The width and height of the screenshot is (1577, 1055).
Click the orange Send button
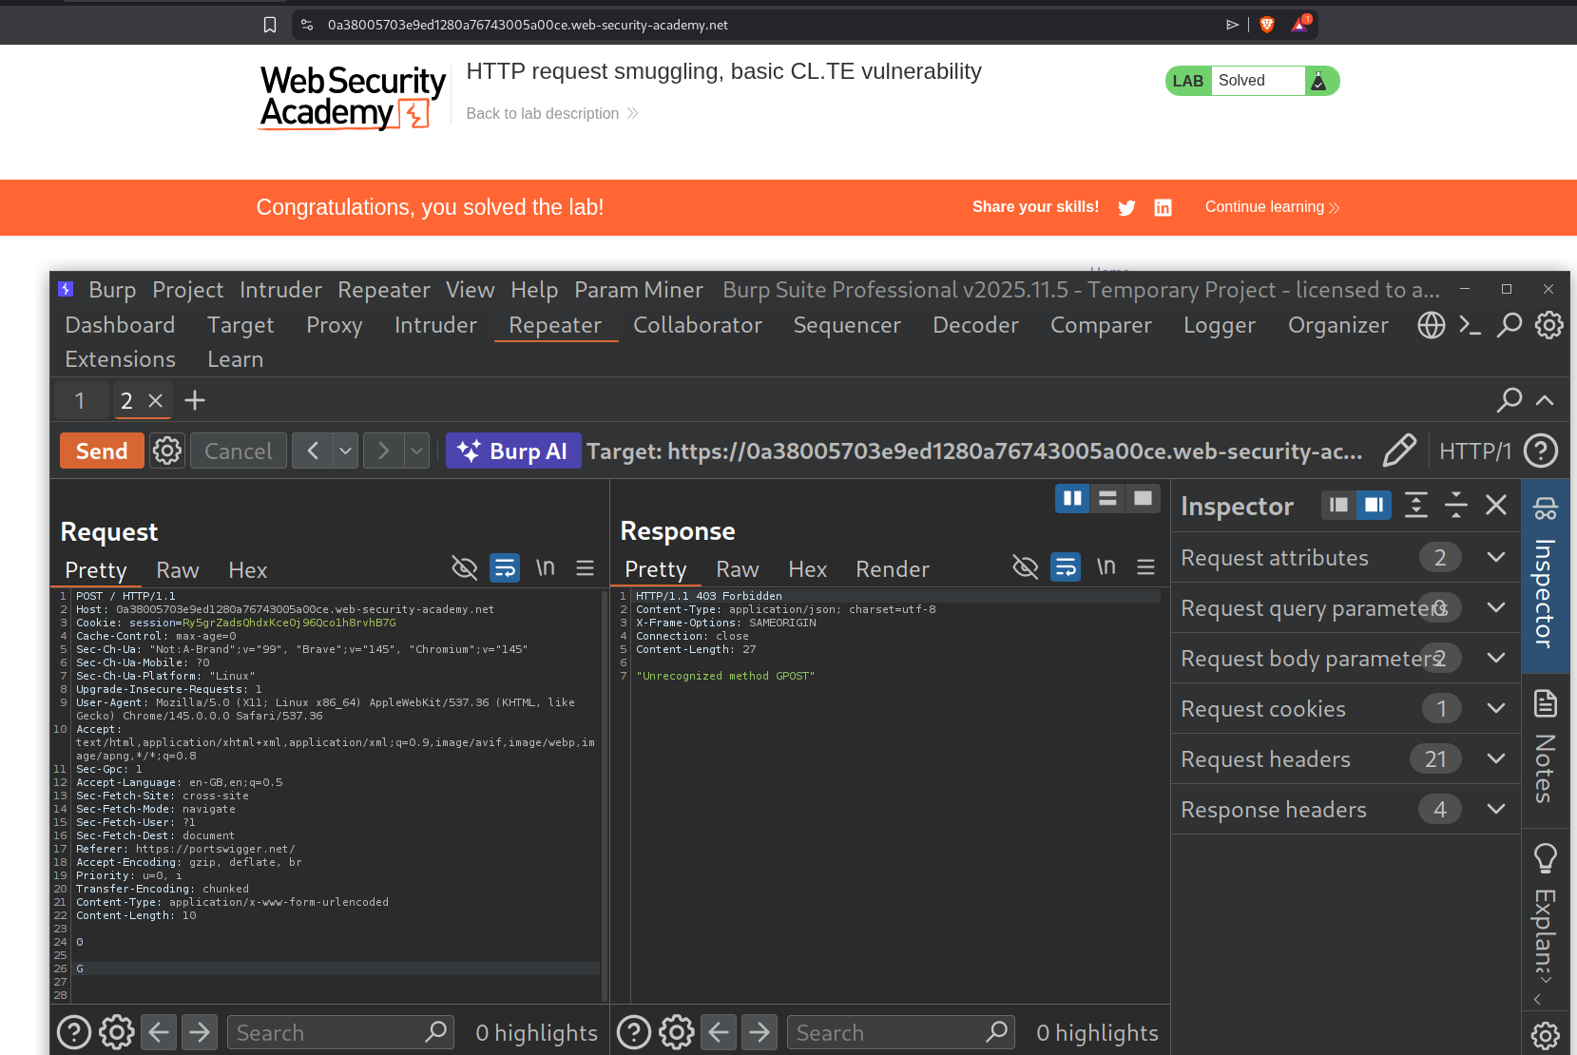102,451
